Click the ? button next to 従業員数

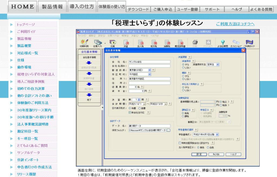click(x=142, y=87)
